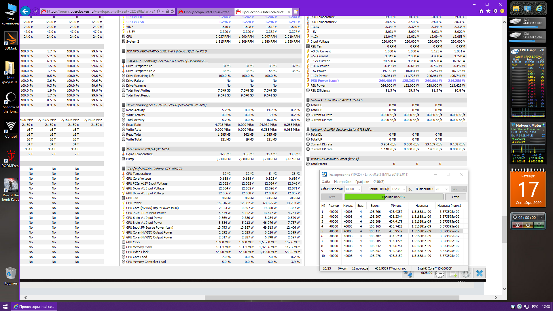Click the Network Meter external IP refresh icon
This screenshot has width=553, height=311.
(x=543, y=136)
